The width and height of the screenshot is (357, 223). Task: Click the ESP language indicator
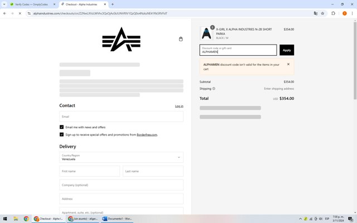[x=327, y=219]
